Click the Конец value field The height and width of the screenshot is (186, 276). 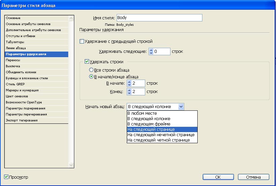point(139,92)
